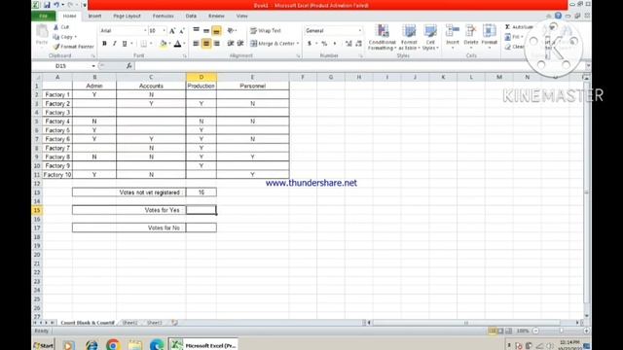Screen dimensions: 623x350
Task: Open Cell Styles gallery
Action: pos(430,37)
